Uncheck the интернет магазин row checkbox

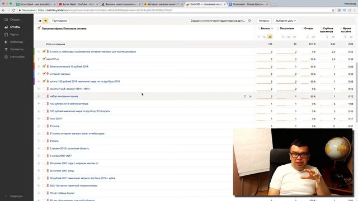point(44,74)
